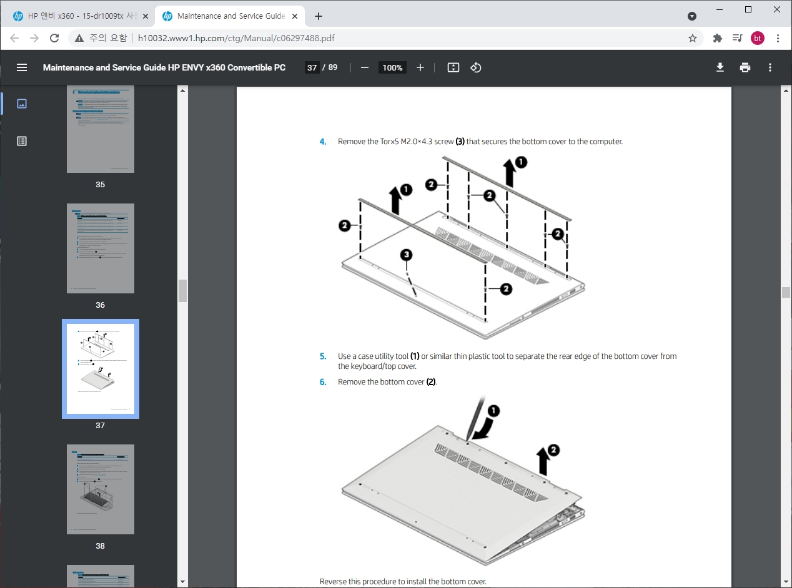Go forward in browser history
The height and width of the screenshot is (588, 792).
click(34, 38)
